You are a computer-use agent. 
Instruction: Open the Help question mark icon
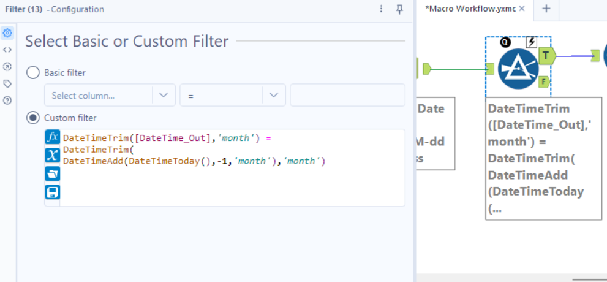click(x=7, y=100)
